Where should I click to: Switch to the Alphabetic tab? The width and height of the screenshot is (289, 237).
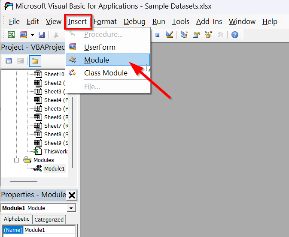tap(17, 219)
